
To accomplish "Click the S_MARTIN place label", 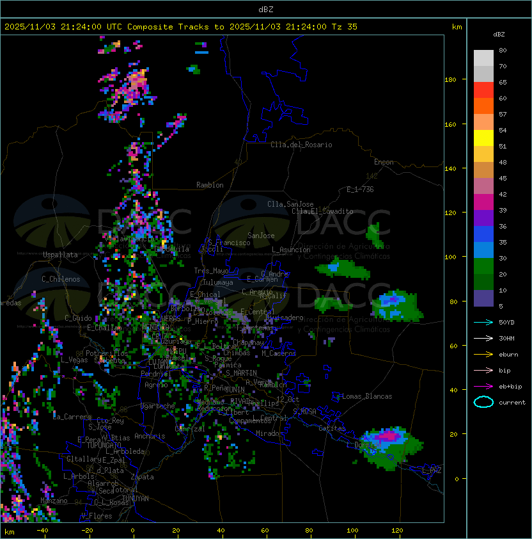I will click(241, 373).
